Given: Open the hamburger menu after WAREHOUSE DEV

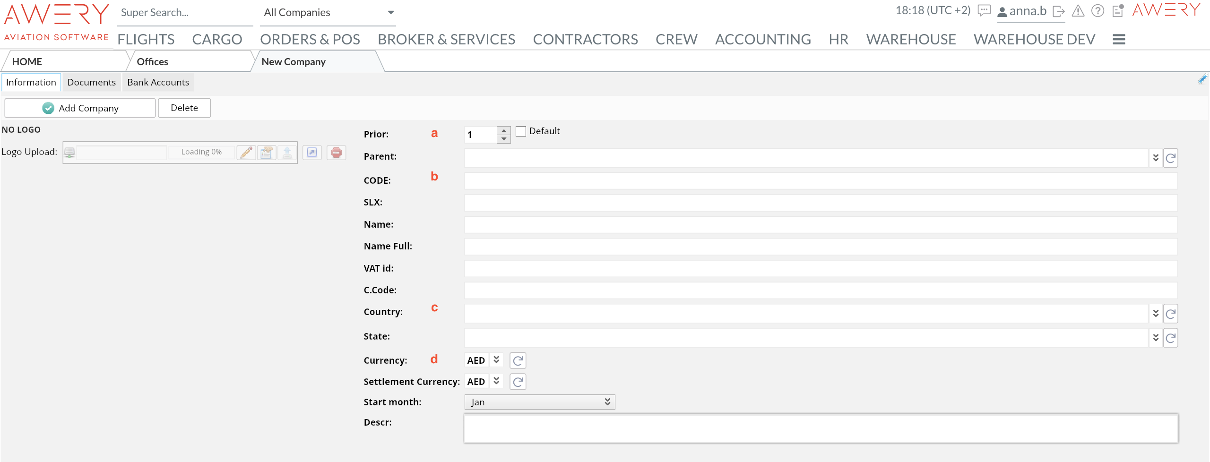Looking at the screenshot, I should (1119, 39).
